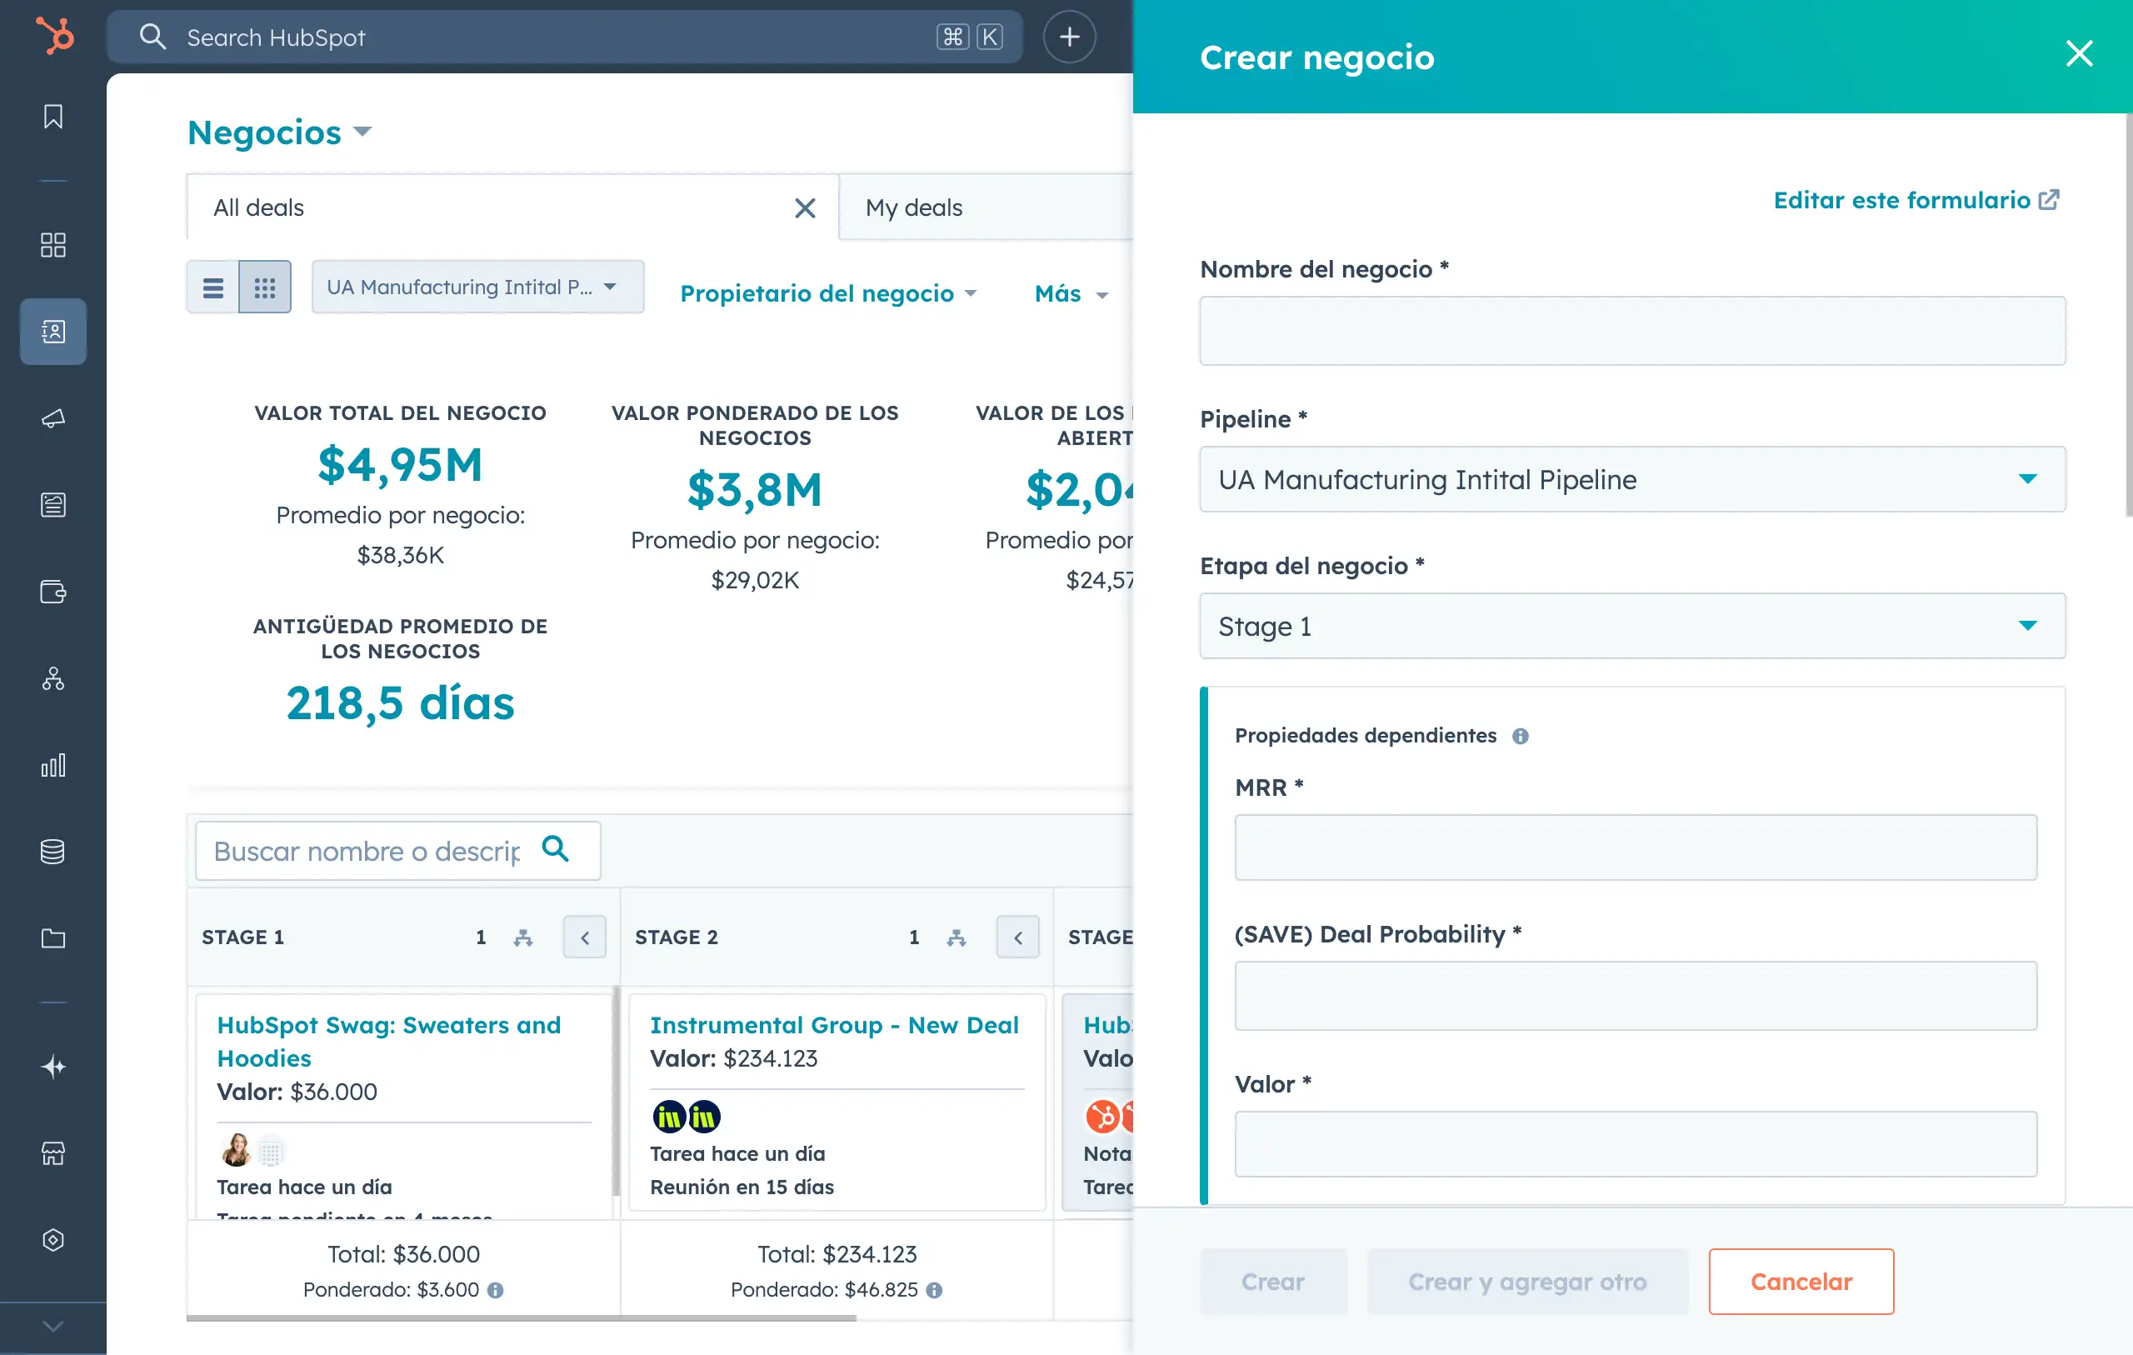This screenshot has width=2133, height=1355.
Task: Click the board horizontal scrollbar
Action: point(521,1318)
